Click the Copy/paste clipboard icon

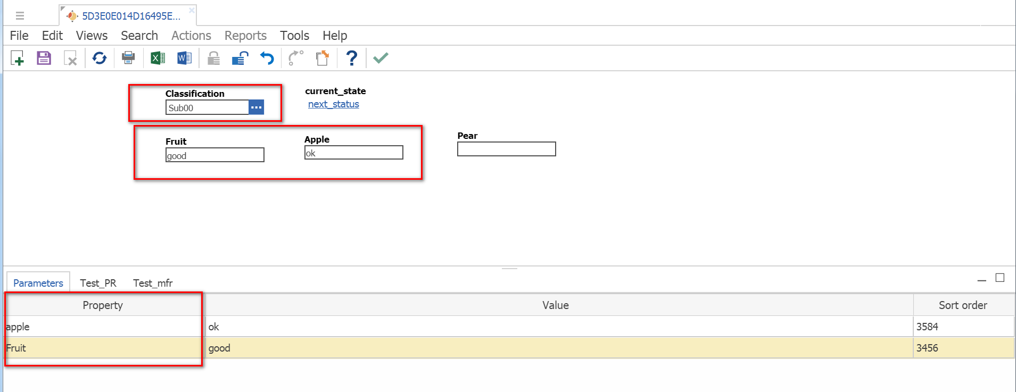point(323,58)
